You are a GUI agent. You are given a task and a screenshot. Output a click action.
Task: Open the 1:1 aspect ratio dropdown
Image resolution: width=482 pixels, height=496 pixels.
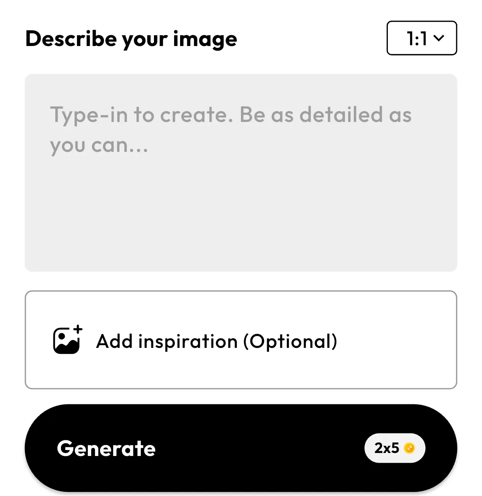(x=421, y=38)
